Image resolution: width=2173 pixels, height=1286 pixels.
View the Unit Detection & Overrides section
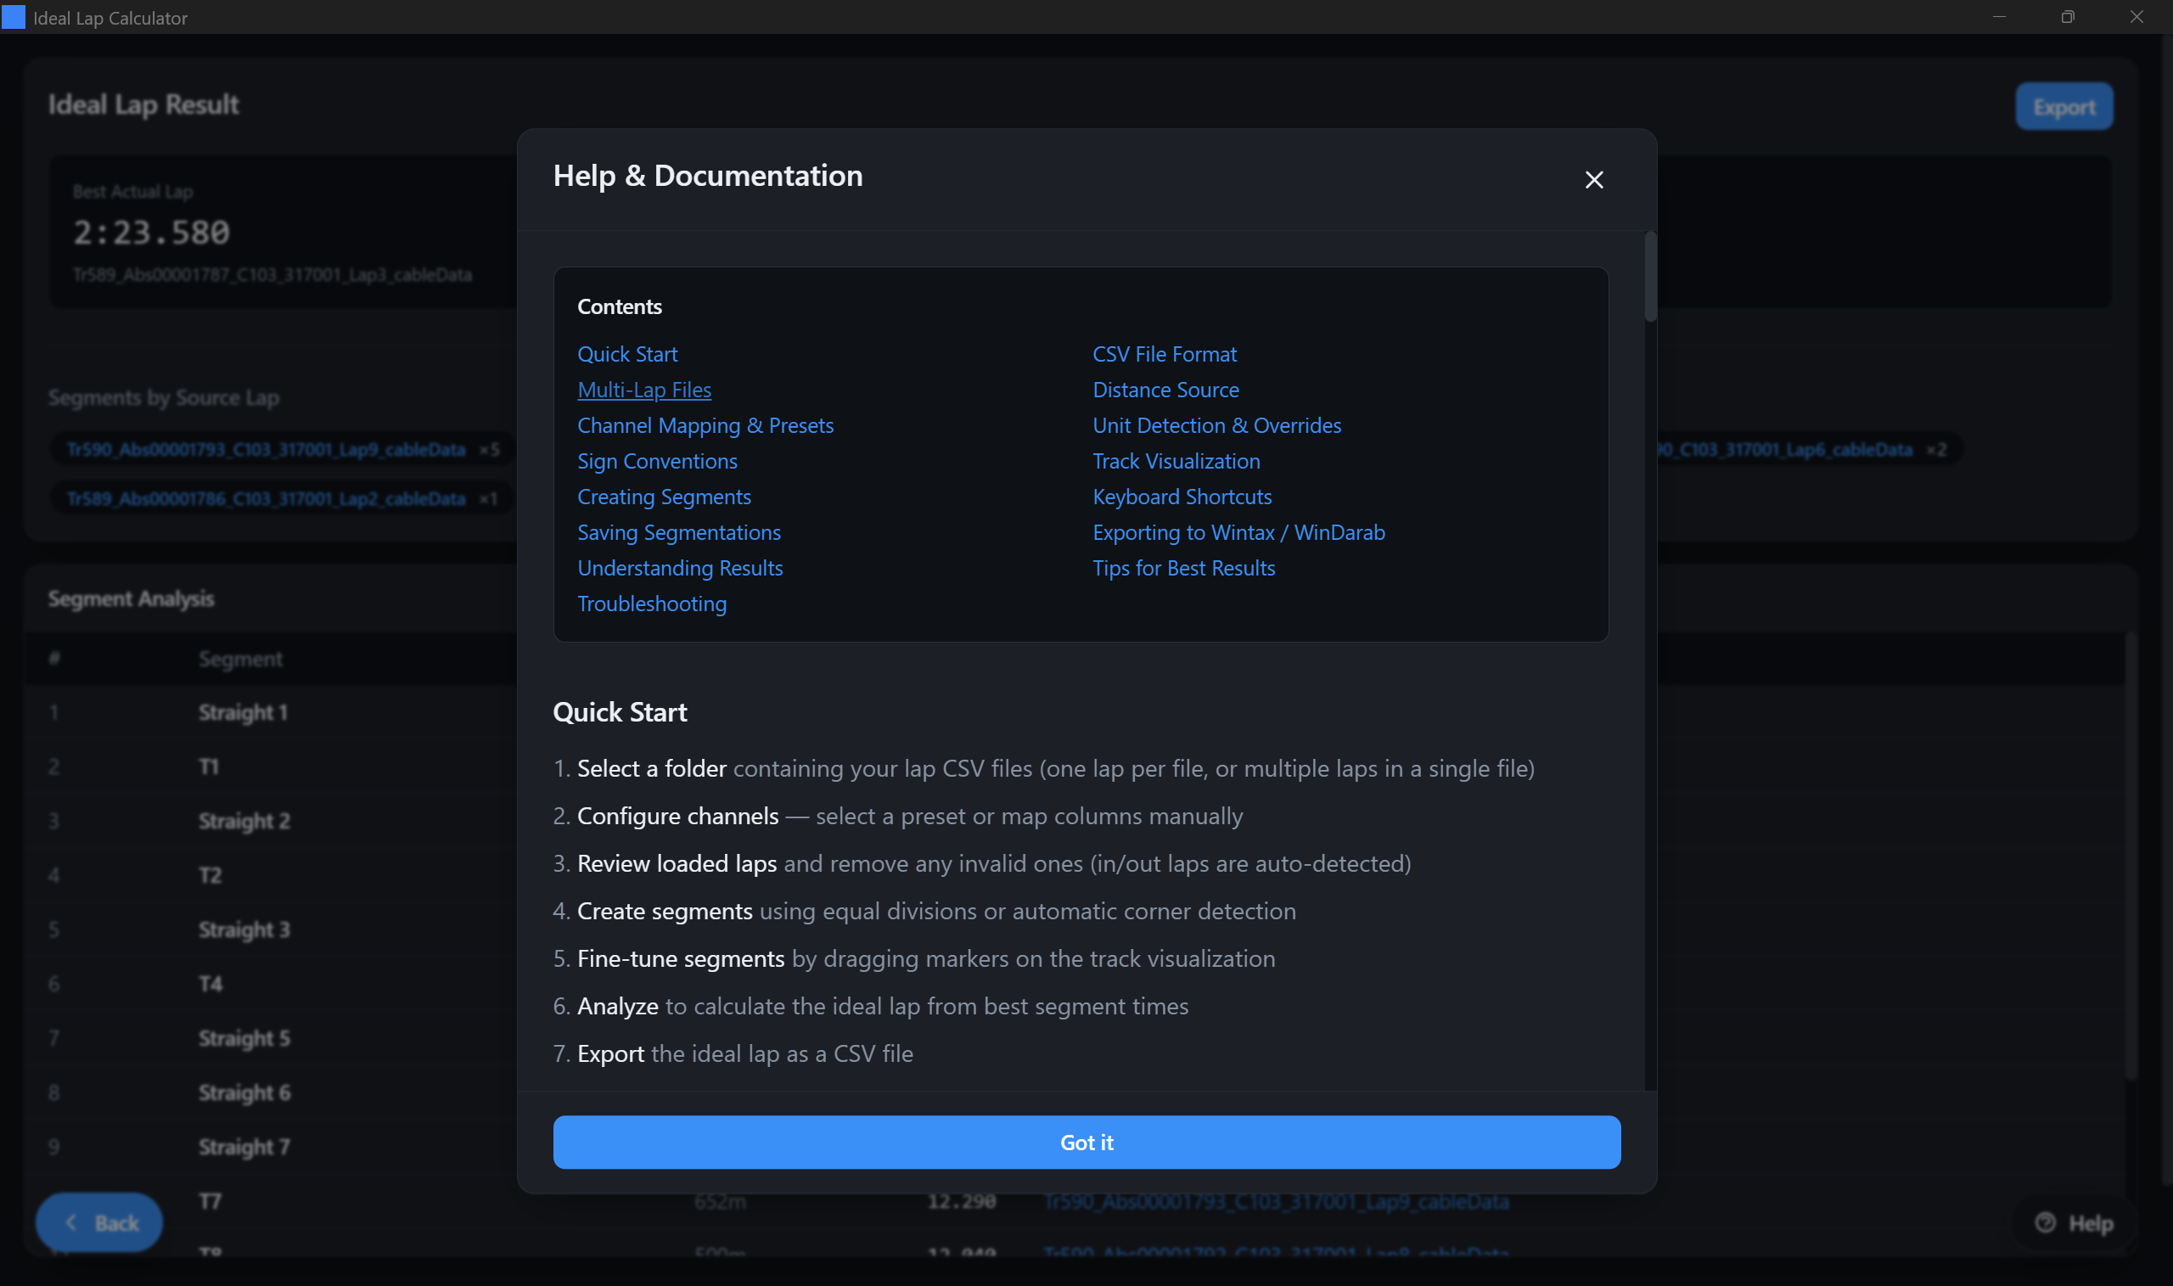pyautogui.click(x=1216, y=424)
